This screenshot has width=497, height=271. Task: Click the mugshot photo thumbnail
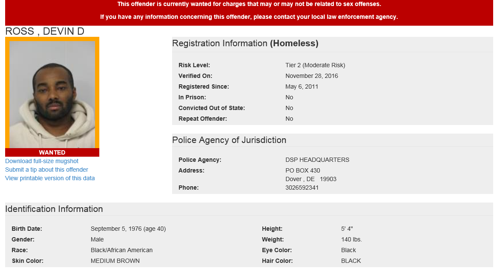[x=52, y=93]
